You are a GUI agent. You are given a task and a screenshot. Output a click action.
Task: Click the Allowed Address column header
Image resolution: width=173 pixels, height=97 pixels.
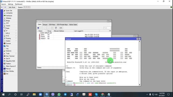64,31
